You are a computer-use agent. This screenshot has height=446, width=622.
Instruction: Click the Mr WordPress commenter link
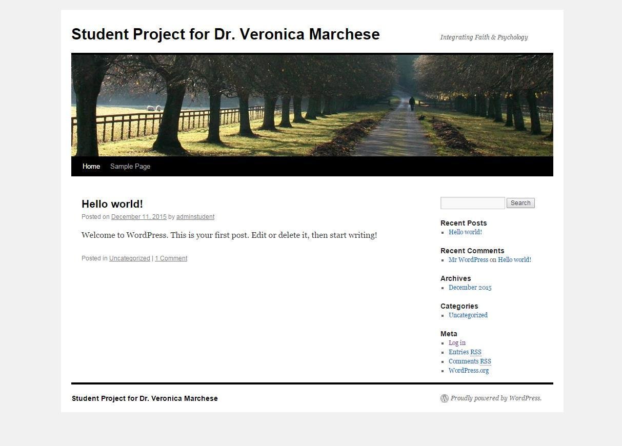(468, 260)
